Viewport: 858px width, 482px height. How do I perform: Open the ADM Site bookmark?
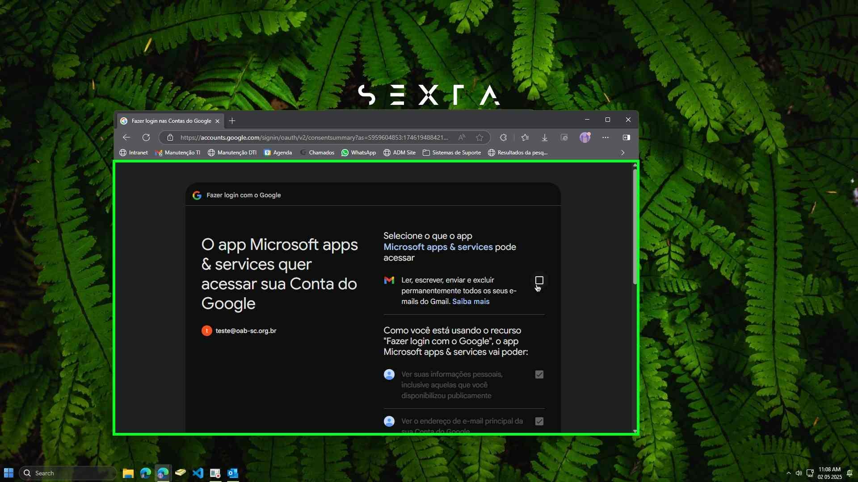point(400,153)
